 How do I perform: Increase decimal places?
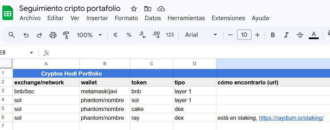156,35
